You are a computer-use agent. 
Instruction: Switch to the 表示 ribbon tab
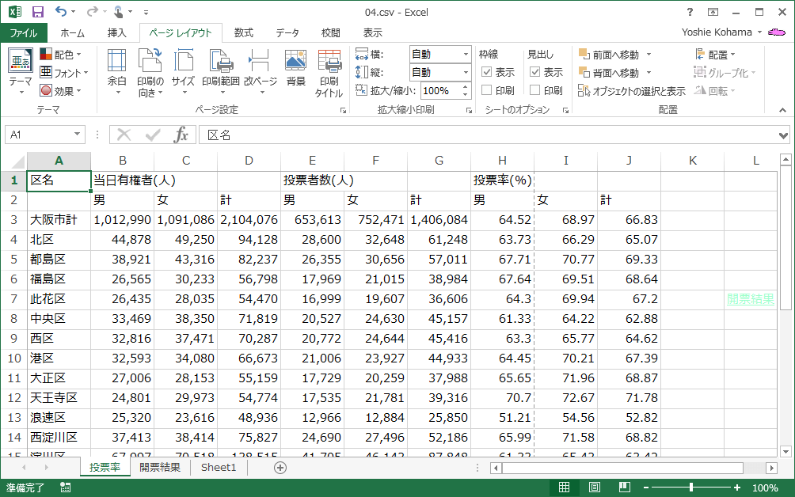click(373, 33)
